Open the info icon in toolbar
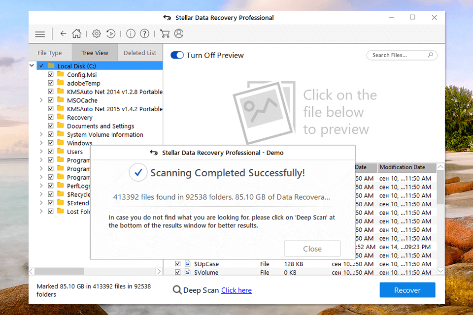This screenshot has height=315, width=473. 131,34
